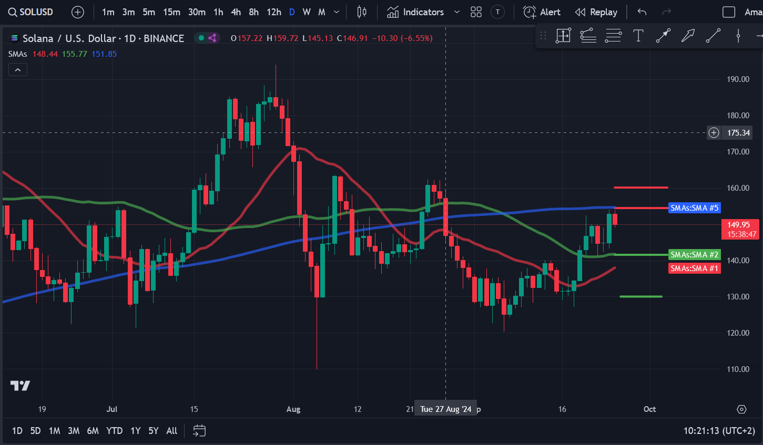The width and height of the screenshot is (763, 445).
Task: Expand the favorite indicators dropdown arrow
Action: tap(457, 12)
